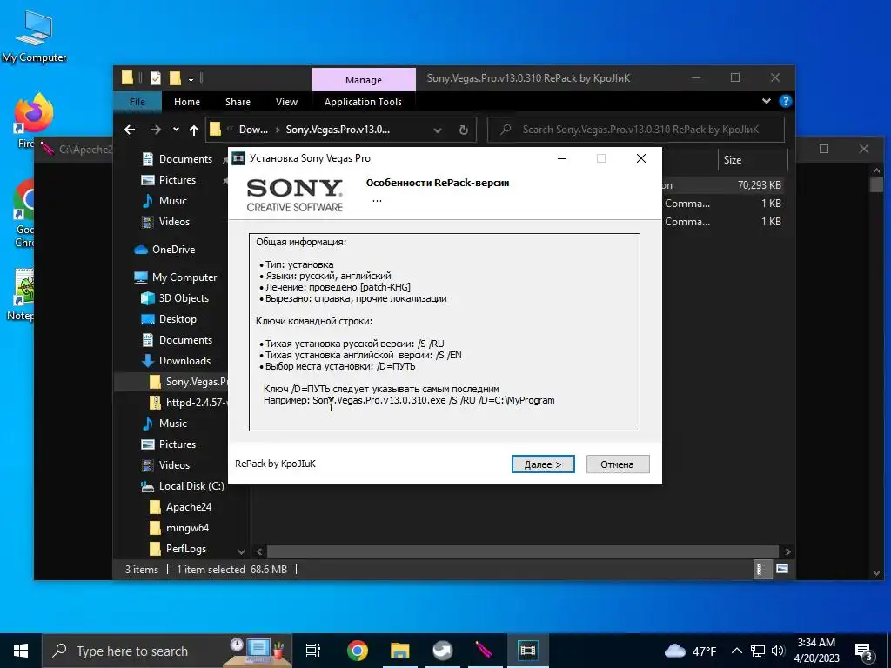
Task: Click the Properties icon in title bar
Action: click(155, 78)
